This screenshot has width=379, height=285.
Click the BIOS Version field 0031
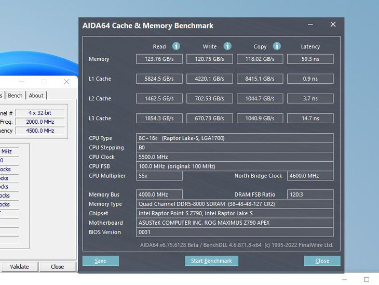[x=235, y=232]
